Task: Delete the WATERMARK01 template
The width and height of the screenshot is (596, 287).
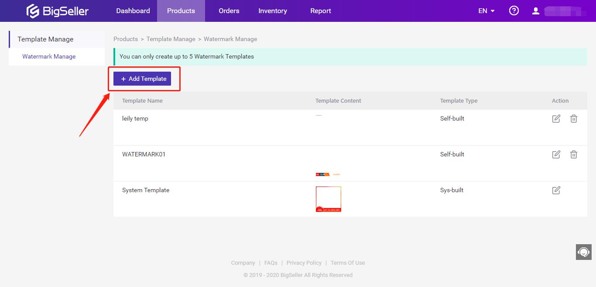Action: (x=574, y=154)
